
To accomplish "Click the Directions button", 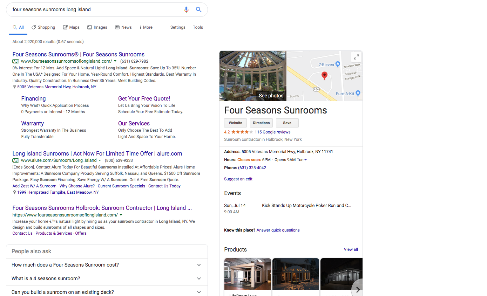I will [261, 123].
